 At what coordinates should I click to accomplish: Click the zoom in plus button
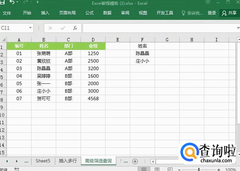click(x=219, y=170)
